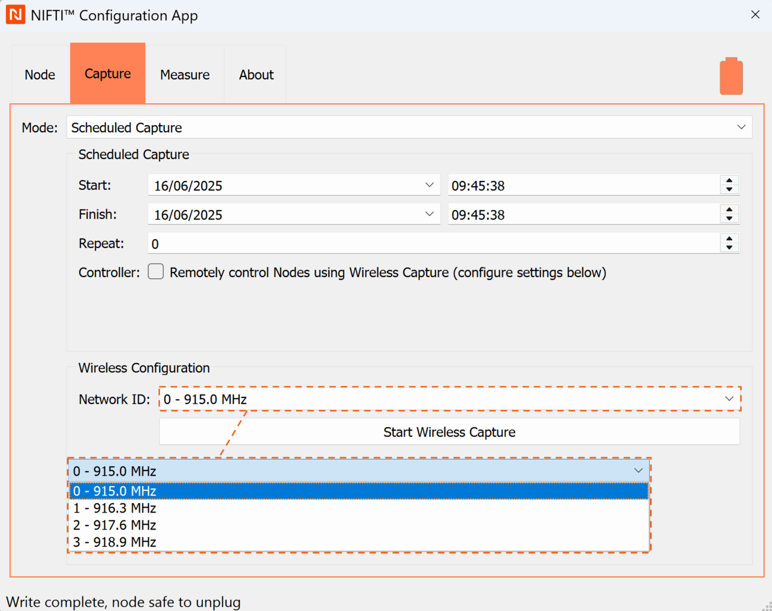Decrease the Finish time with down arrow

coord(729,219)
